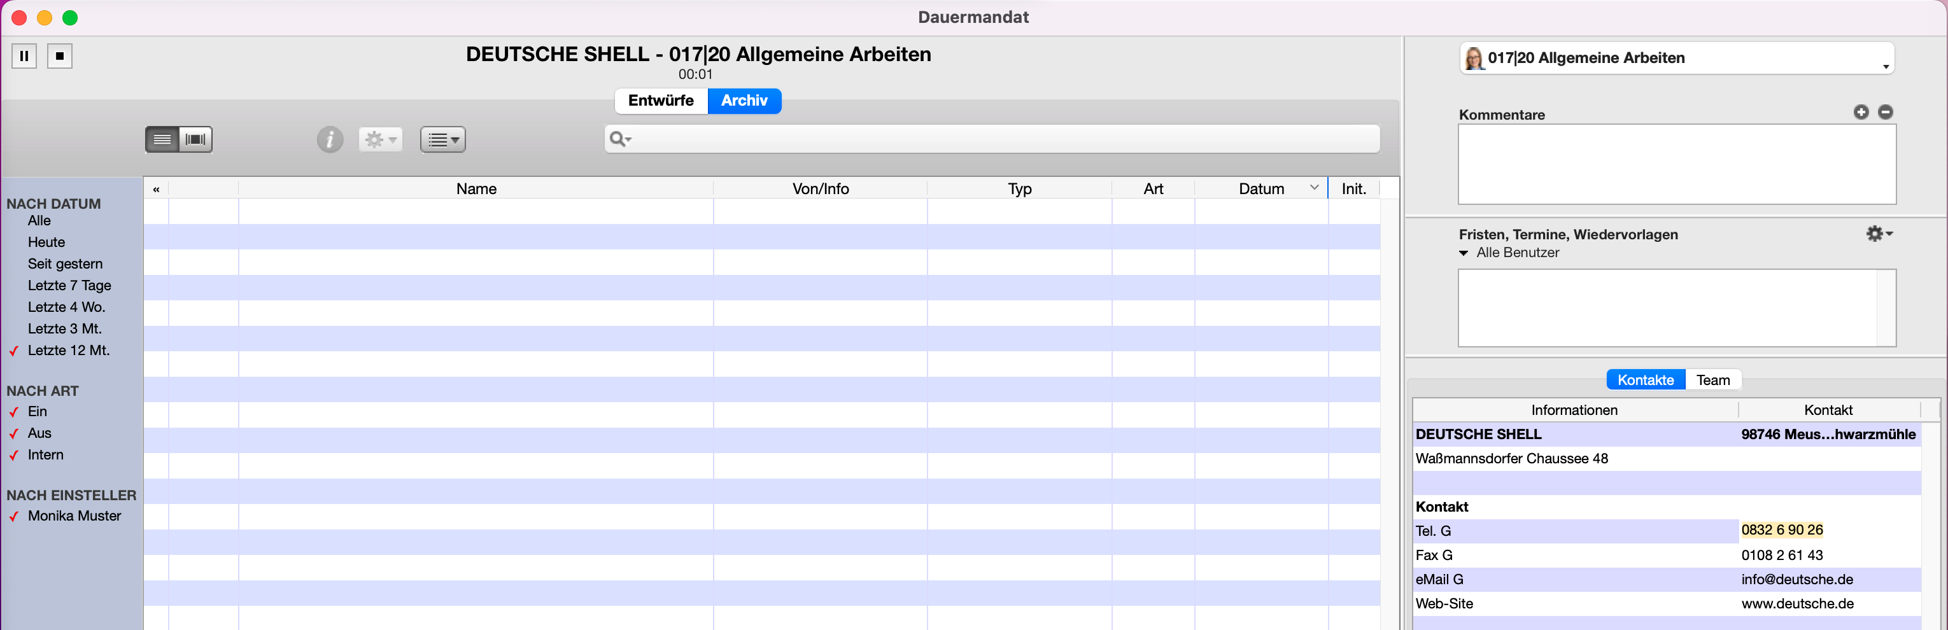Minimize the Dauermandat window
Screen dimensions: 1948x630
point(45,17)
